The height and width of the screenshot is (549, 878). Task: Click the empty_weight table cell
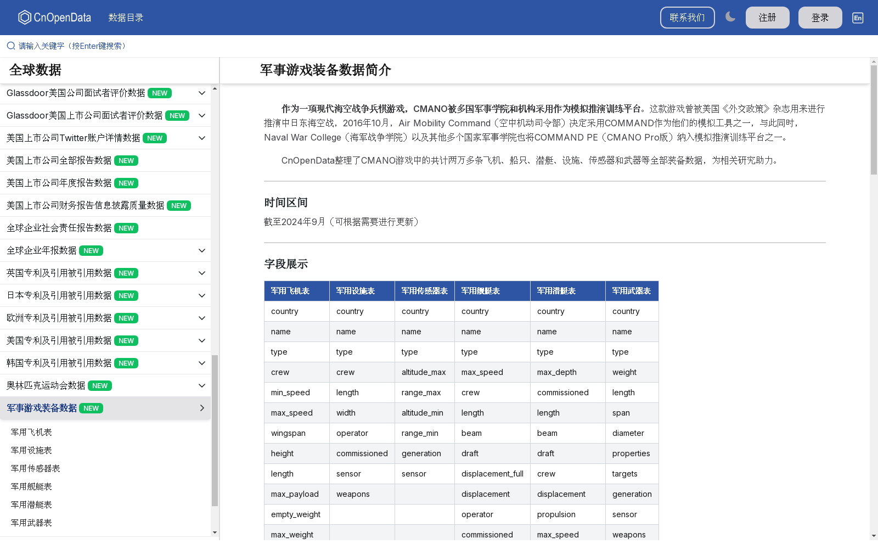point(297,514)
